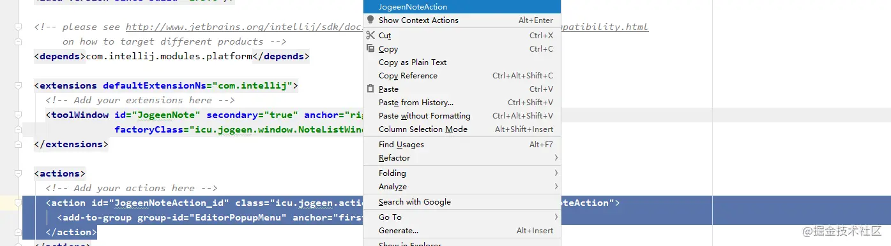Viewport: 891px width, 246px height.
Task: Open the Go To submenu arrow
Action: 556,217
